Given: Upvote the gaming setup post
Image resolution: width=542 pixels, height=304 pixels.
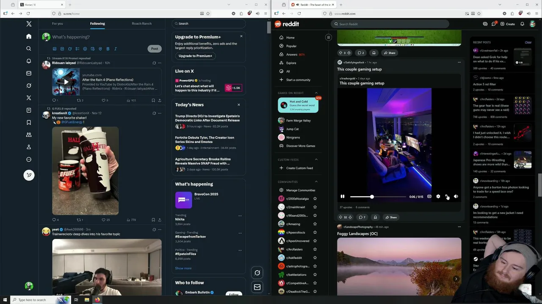Looking at the screenshot, I should pos(340,217).
